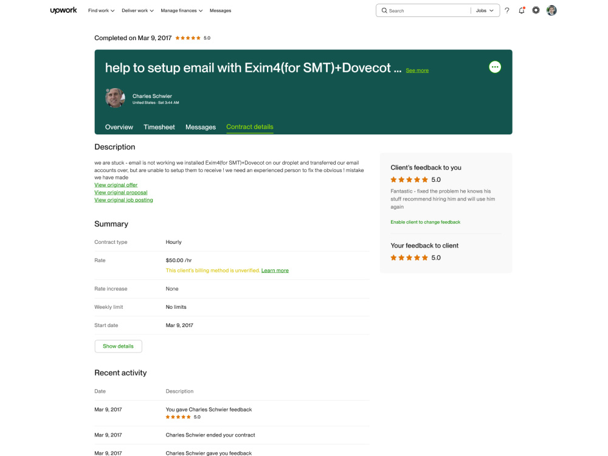This screenshot has height=456, width=608.
Task: Expand the Deliver work dropdown
Action: [137, 10]
